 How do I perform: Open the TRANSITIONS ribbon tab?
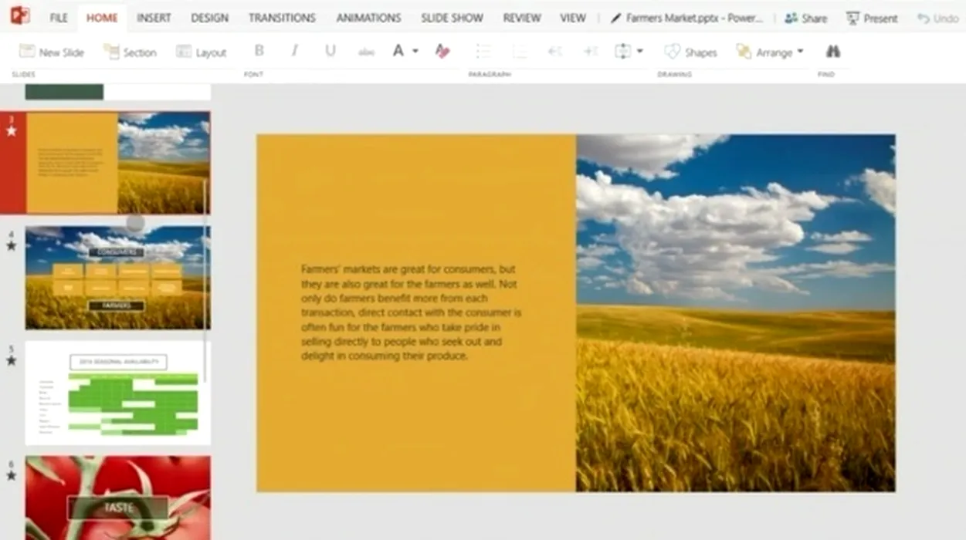pos(282,18)
